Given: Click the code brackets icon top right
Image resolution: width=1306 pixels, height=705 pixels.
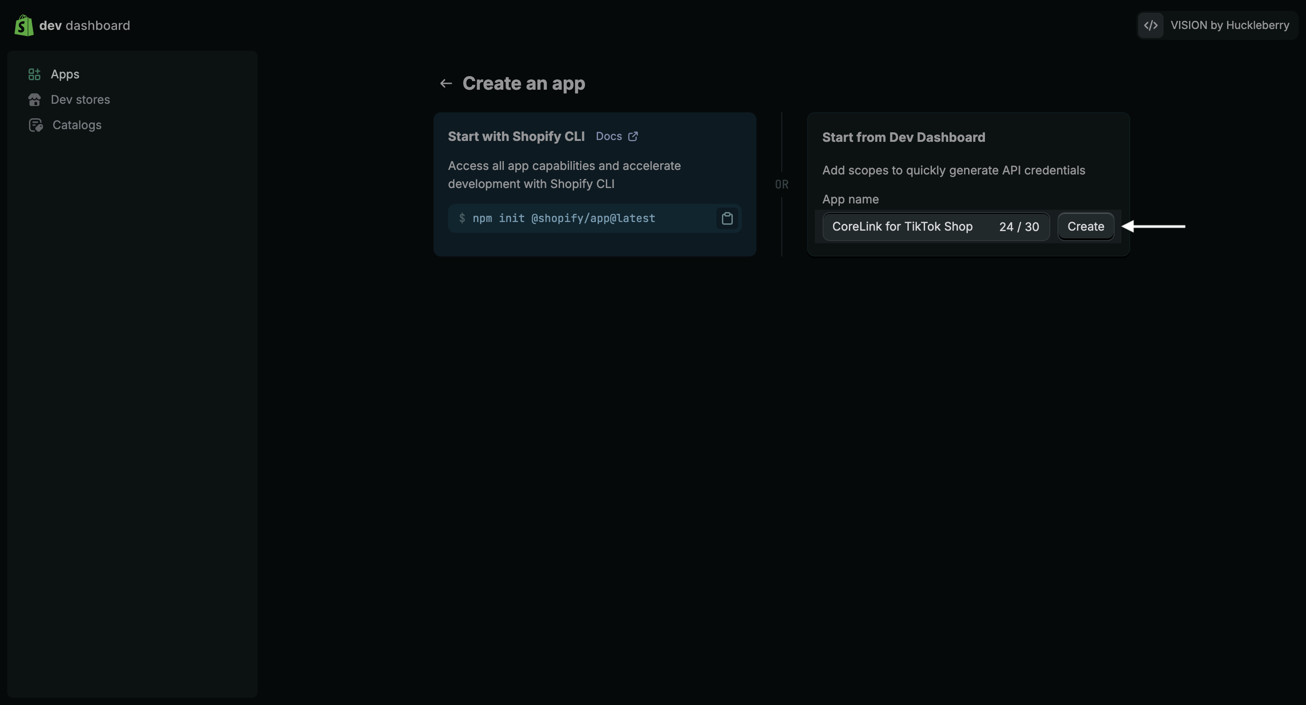Looking at the screenshot, I should click(x=1150, y=25).
